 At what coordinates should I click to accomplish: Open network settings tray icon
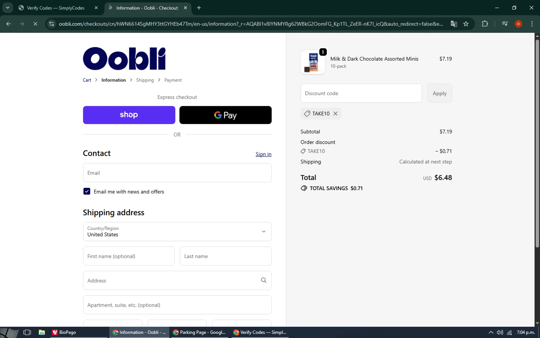click(x=509, y=332)
